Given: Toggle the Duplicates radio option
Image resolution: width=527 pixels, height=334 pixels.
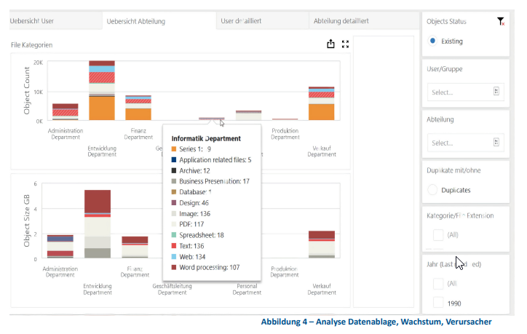Looking at the screenshot, I should (432, 190).
